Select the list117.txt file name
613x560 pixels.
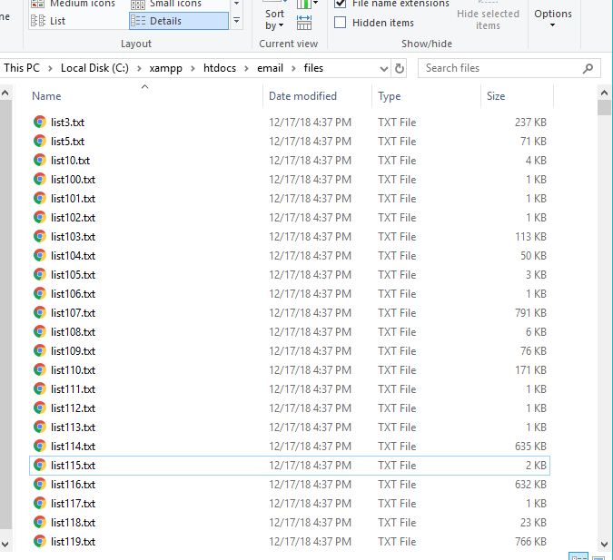pyautogui.click(x=74, y=504)
